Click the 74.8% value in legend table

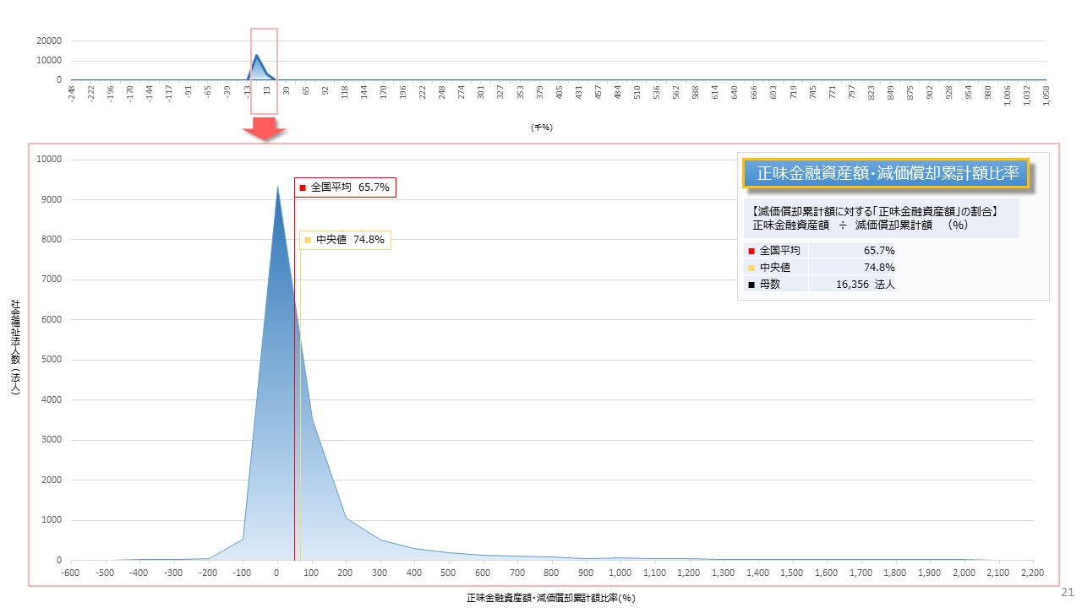(879, 268)
